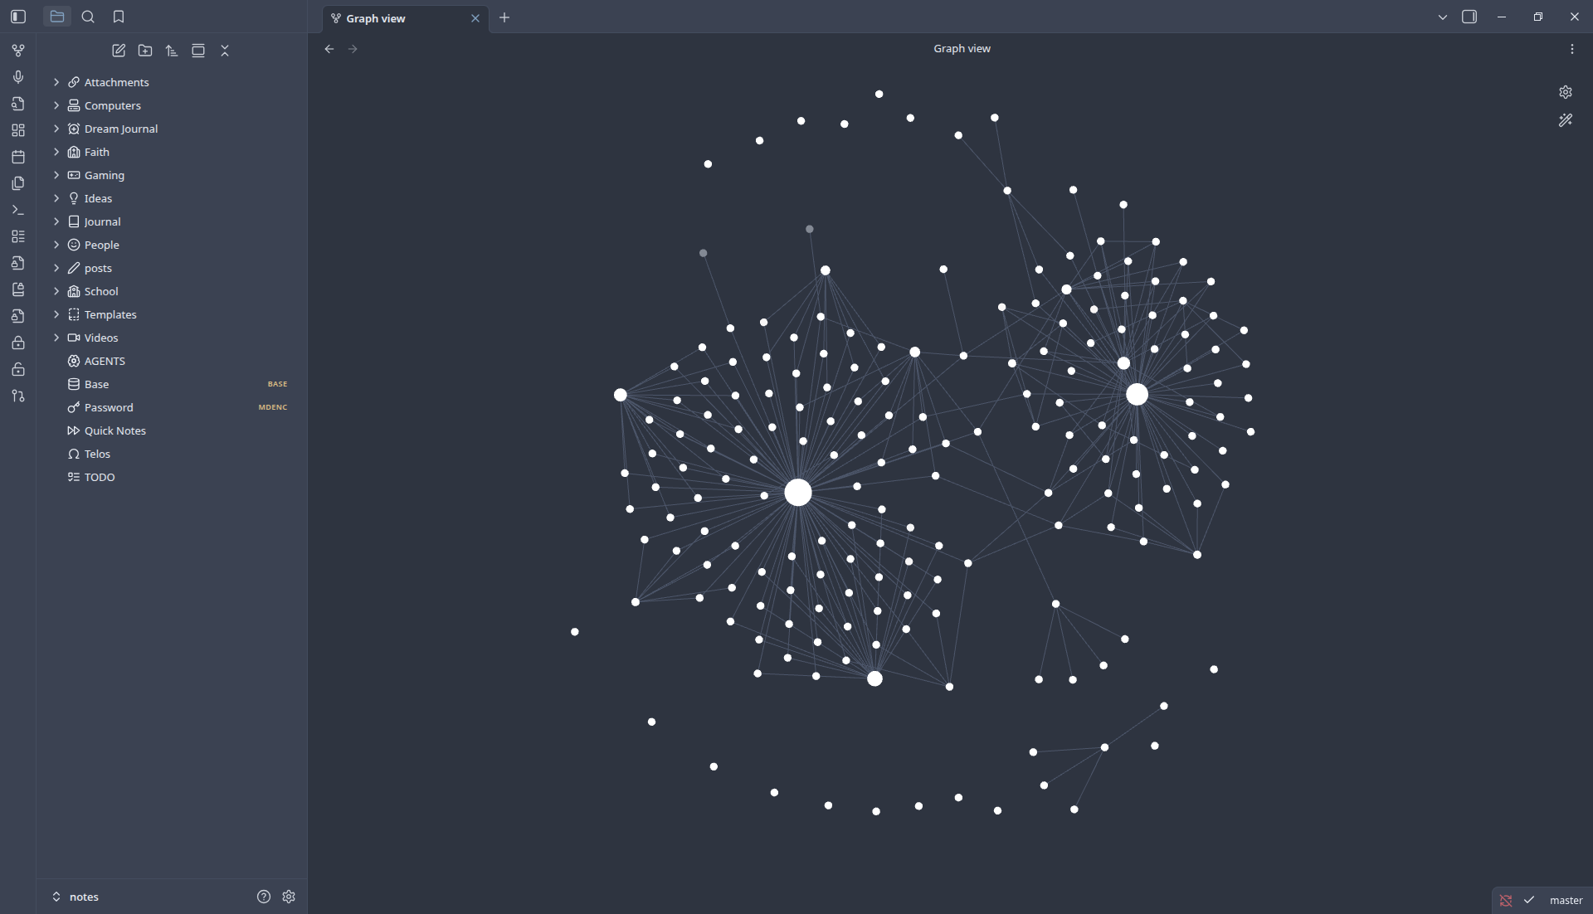The height and width of the screenshot is (914, 1593).
Task: Open today's daily note calendar icon
Action: point(18,157)
